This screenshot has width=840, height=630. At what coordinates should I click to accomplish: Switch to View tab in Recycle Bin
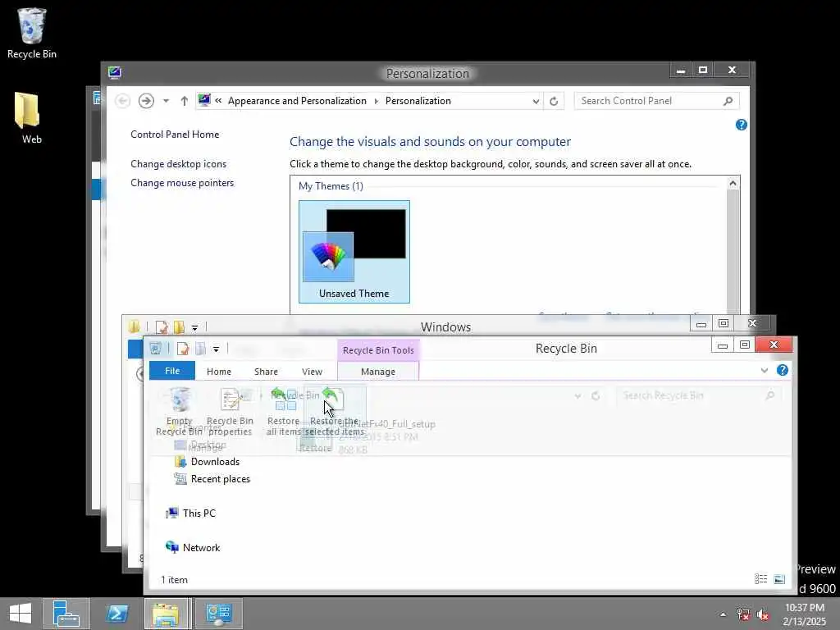click(313, 372)
